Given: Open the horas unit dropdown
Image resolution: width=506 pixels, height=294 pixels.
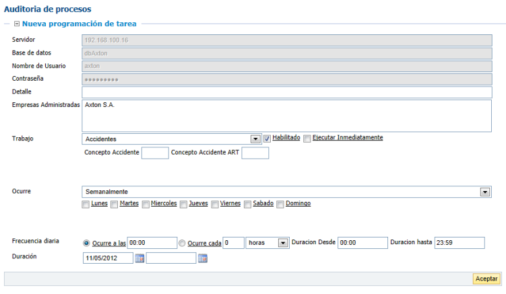Looking at the screenshot, I should 283,243.
